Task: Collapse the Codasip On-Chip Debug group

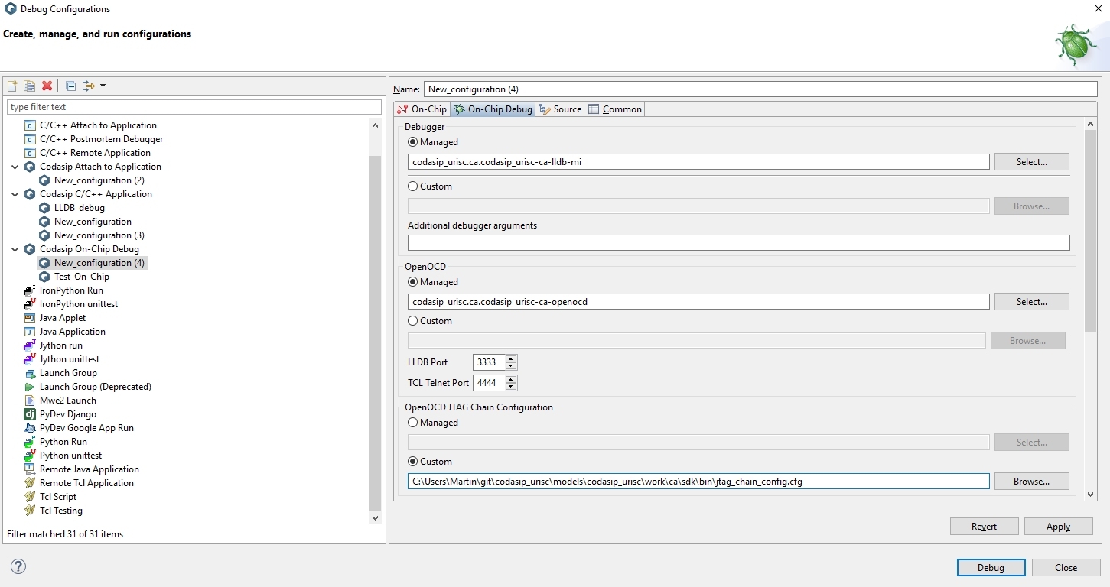Action: coord(15,249)
